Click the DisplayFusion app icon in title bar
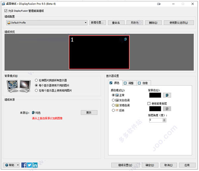Image resolution: width=199 pixels, height=171 pixels. click(3, 4)
